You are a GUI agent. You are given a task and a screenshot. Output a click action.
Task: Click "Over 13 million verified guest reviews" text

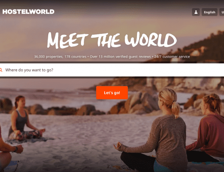(120, 57)
